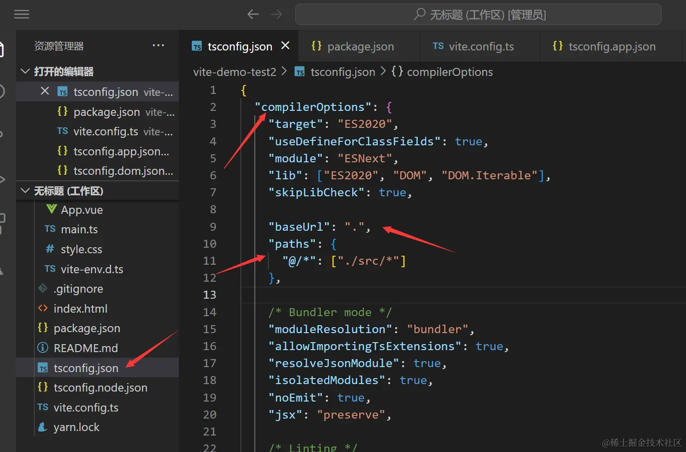The width and height of the screenshot is (686, 452).
Task: Click the Vue icon beside App.vue
Action: [51, 209]
